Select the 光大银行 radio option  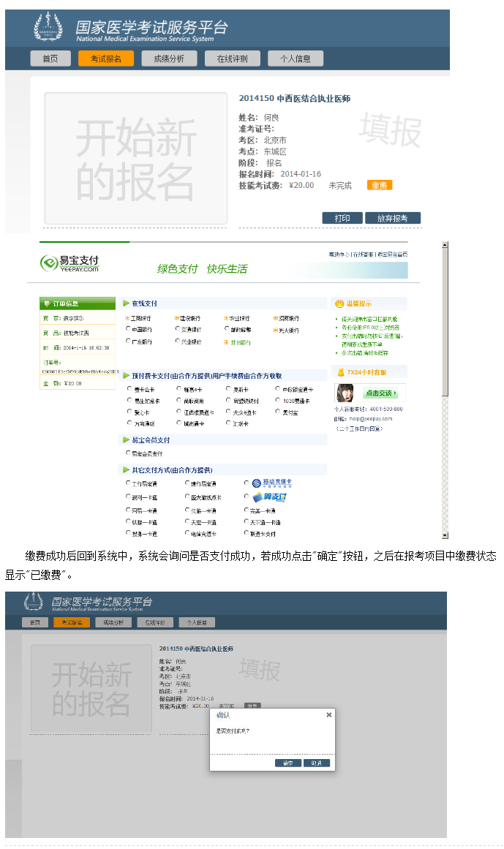[x=276, y=330]
